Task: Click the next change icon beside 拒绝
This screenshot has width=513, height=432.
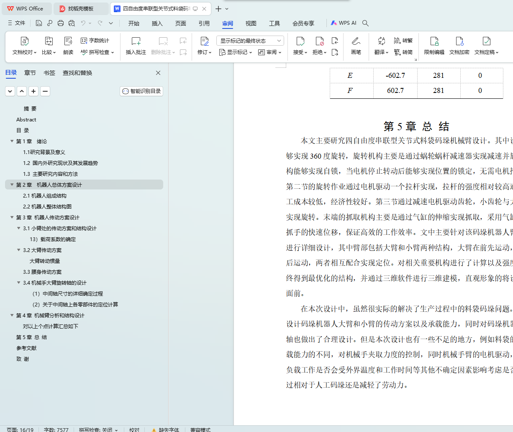Action: 335,52
